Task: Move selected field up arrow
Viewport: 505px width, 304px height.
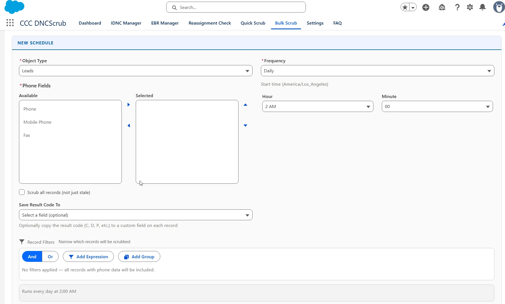Action: pyautogui.click(x=246, y=105)
